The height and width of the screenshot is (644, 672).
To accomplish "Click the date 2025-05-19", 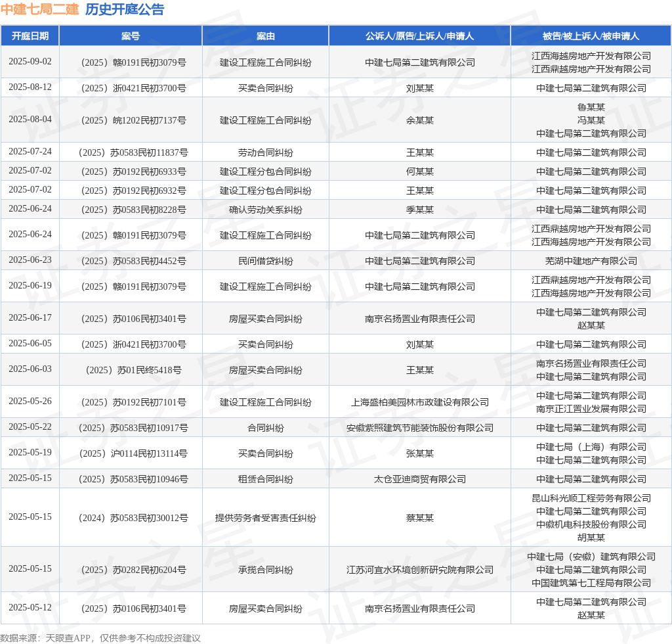I will (x=30, y=453).
